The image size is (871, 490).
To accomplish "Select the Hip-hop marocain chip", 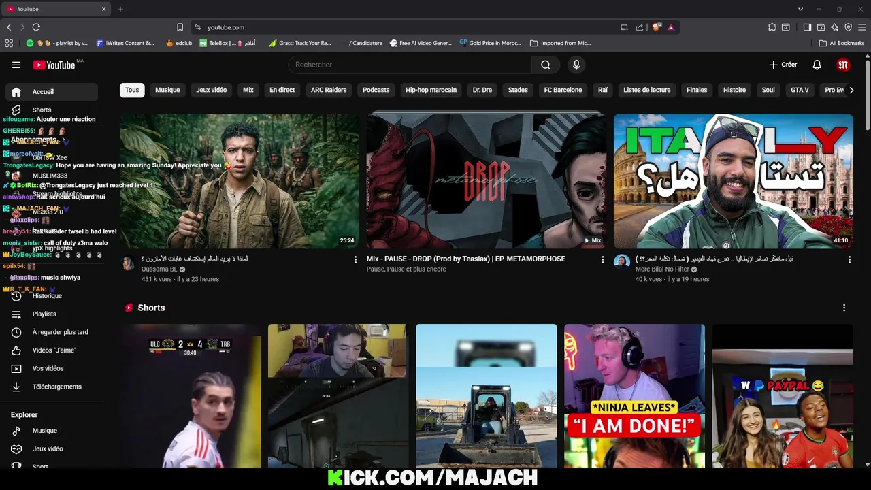I will point(431,90).
